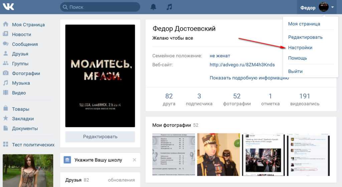Click the grid icon beside Тест политических
This screenshot has height=187, width=342.
point(6,144)
